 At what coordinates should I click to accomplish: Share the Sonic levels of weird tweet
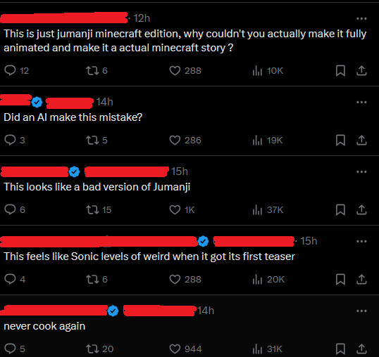(x=361, y=279)
